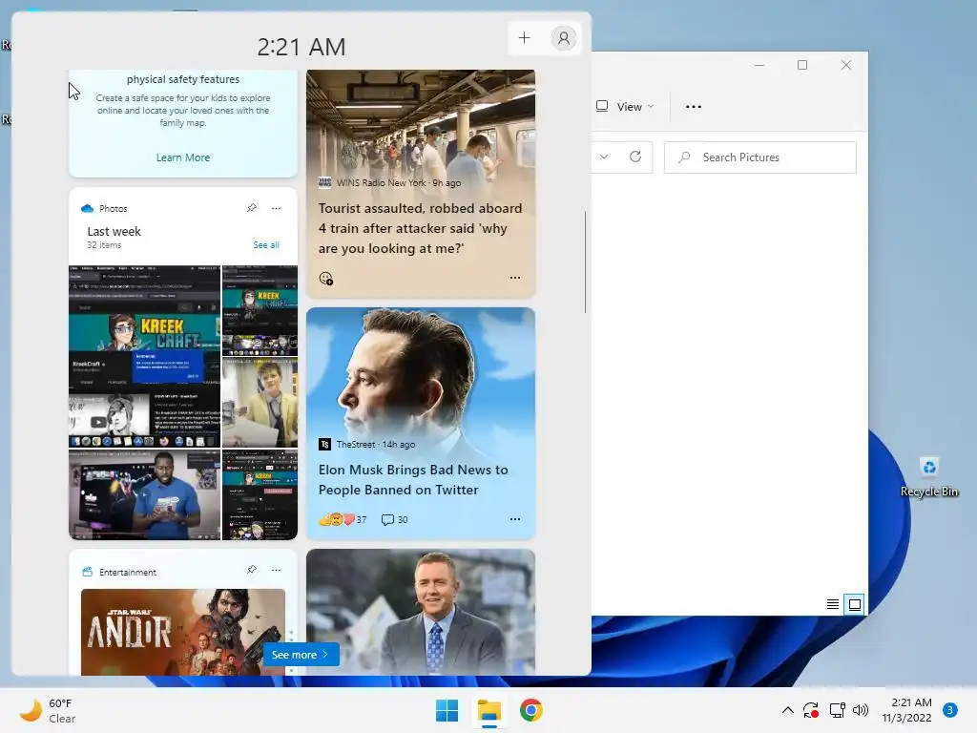
Task: Click the OneDrive Photos cloud icon
Action: point(87,208)
